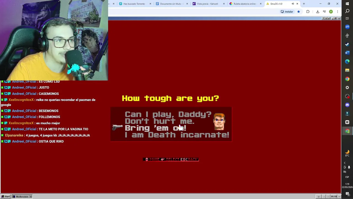Viewport: 353px width, 199px height.
Task: Click the 'OSTIA QUE RIKO' chat message
Action: tap(51, 142)
